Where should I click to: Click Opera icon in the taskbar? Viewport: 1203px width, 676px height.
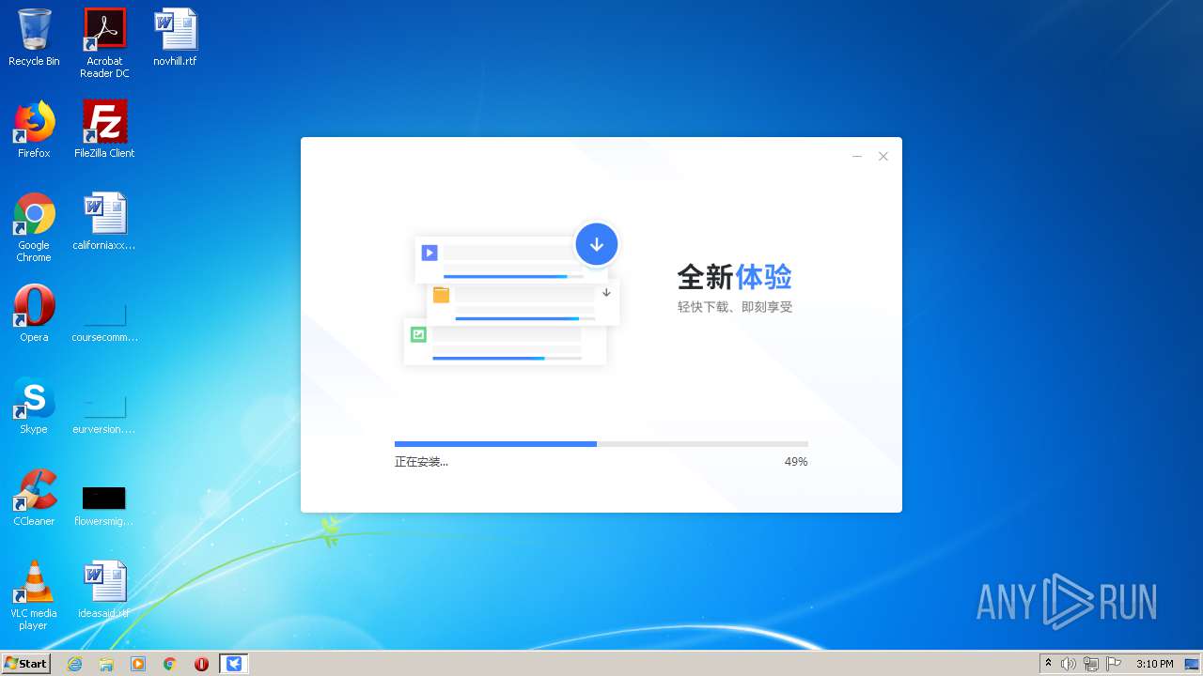pos(201,664)
